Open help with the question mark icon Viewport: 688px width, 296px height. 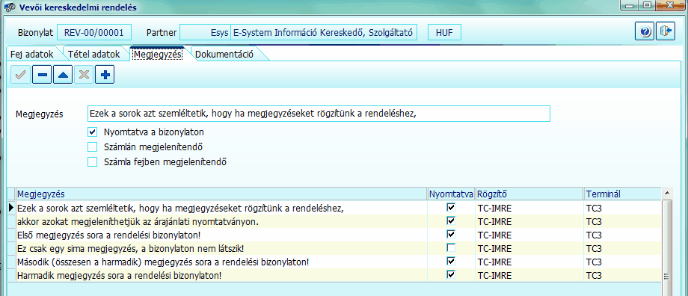pos(645,31)
